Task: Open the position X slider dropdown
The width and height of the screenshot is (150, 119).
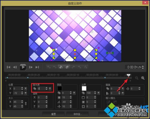Action: [25, 89]
